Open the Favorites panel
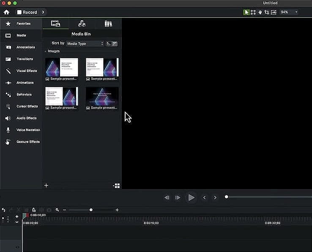312x252 pixels. (21, 24)
